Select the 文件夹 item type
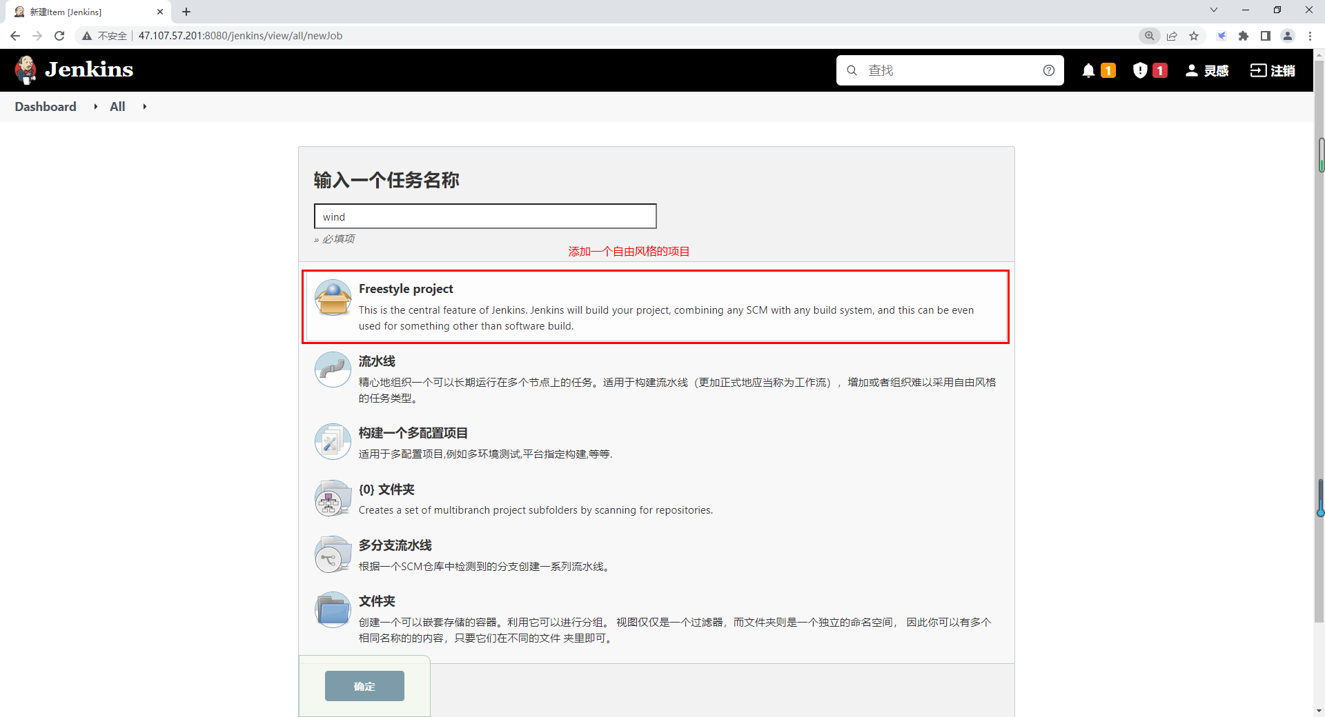The width and height of the screenshot is (1325, 717). coord(656,618)
